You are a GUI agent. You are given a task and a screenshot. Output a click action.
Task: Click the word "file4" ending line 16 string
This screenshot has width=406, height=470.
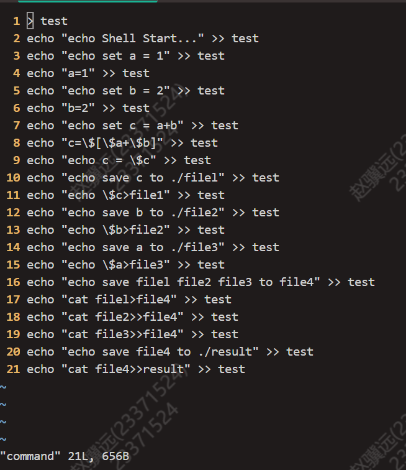(x=296, y=282)
